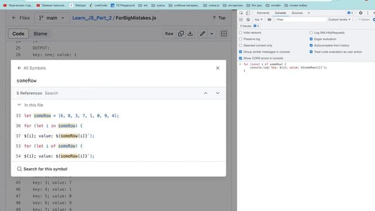Screen dimensions: 375x211
Task: Switch to the Elements tab in DevTools
Action: pyautogui.click(x=263, y=13)
